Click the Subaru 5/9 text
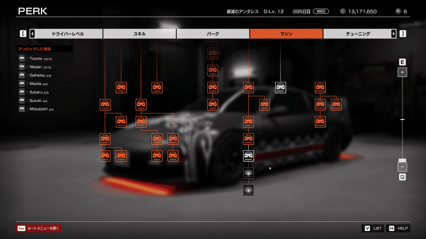Viewport: 426px width, 239px height. click(39, 92)
